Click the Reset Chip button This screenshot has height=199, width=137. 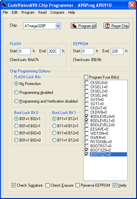click(x=116, y=26)
